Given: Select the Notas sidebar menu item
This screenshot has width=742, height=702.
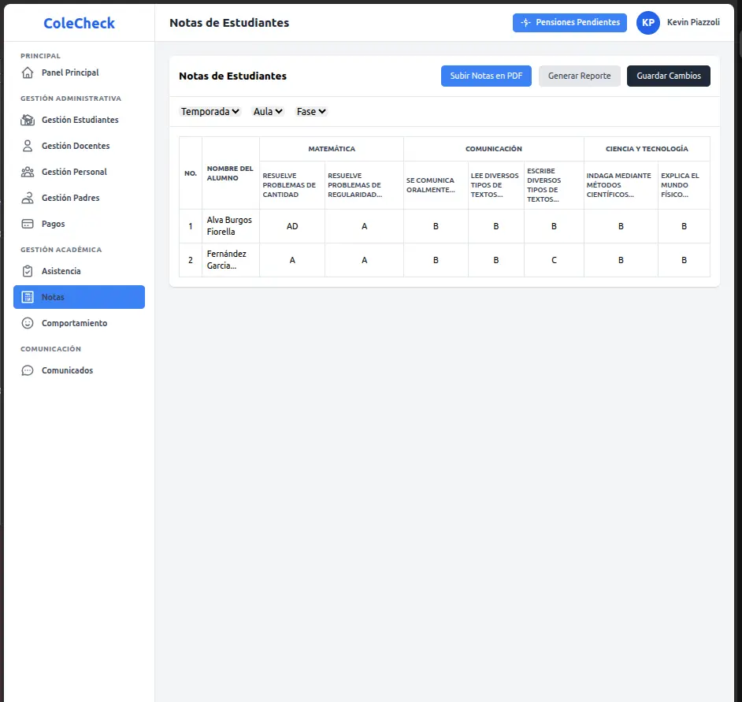Looking at the screenshot, I should click(79, 297).
